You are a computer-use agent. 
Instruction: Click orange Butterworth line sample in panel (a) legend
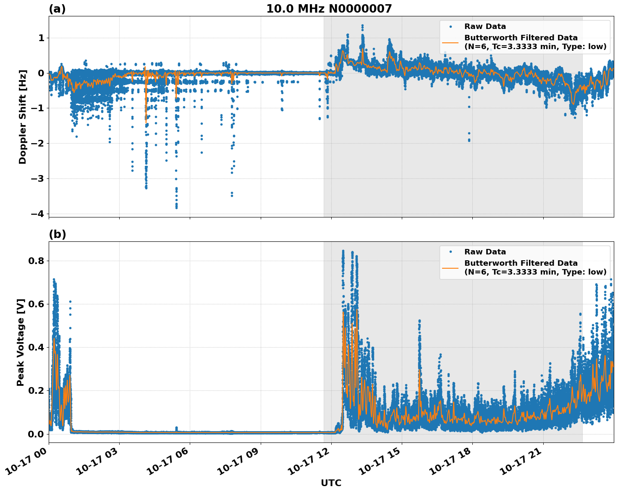click(450, 42)
